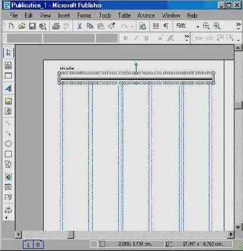The image size is (243, 251).
Task: Choose the Rectangle shape tool
Action: click(8, 154)
